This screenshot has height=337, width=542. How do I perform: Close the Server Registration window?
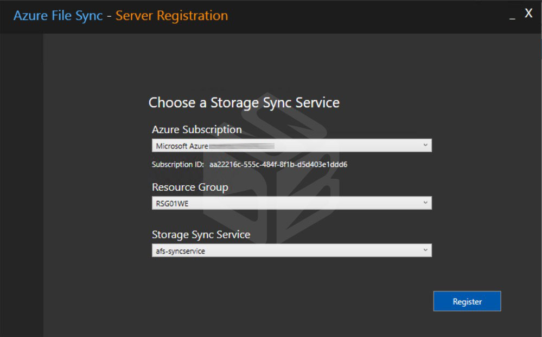pos(528,13)
